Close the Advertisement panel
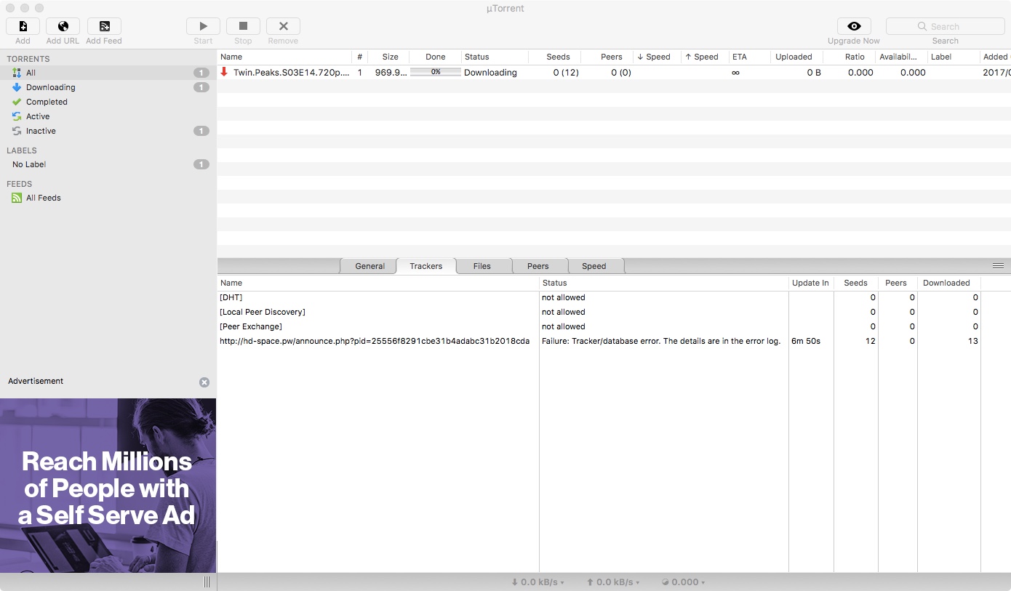1011x591 pixels. click(204, 382)
